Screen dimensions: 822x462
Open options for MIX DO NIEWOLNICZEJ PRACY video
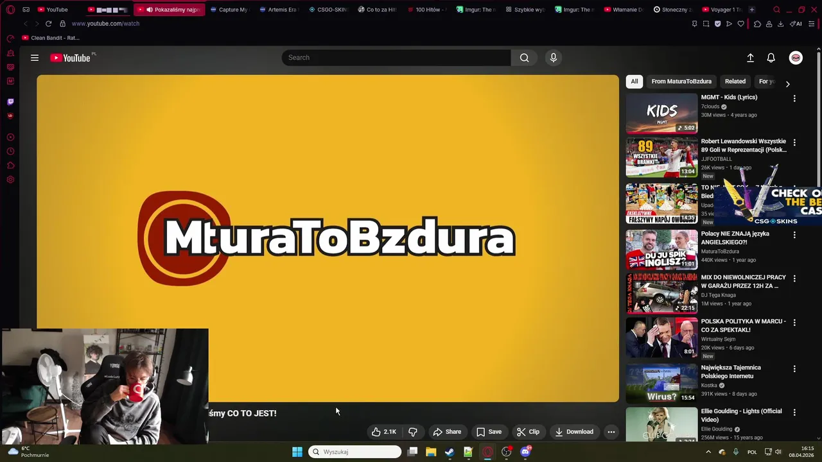(794, 278)
